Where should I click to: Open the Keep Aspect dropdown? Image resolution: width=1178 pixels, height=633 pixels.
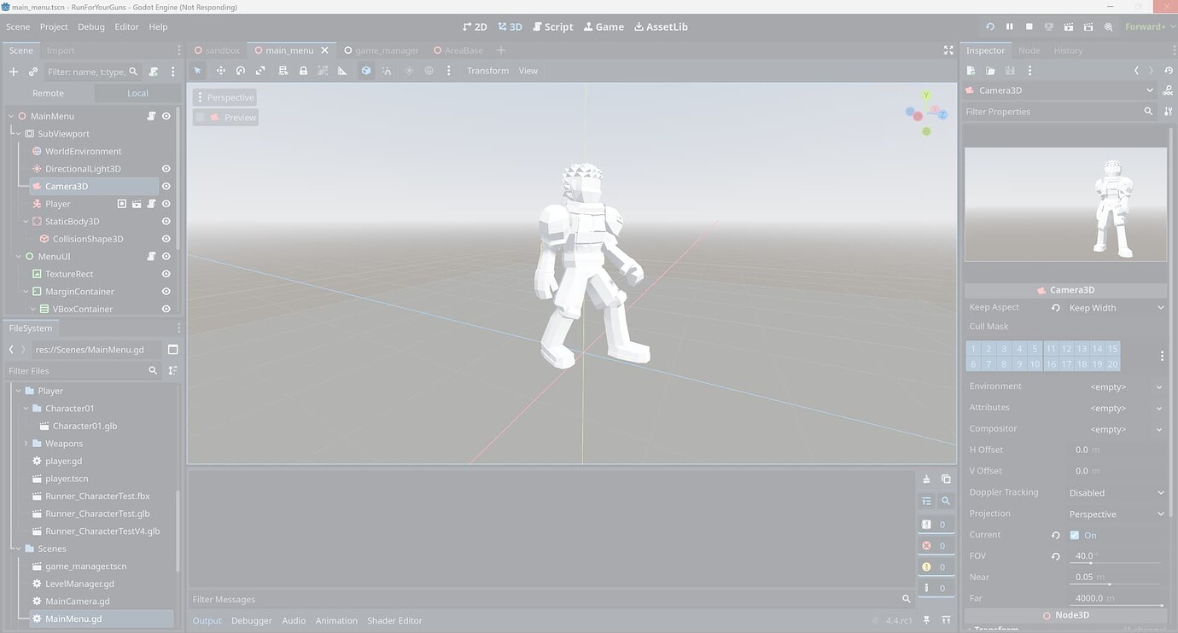[x=1117, y=308]
